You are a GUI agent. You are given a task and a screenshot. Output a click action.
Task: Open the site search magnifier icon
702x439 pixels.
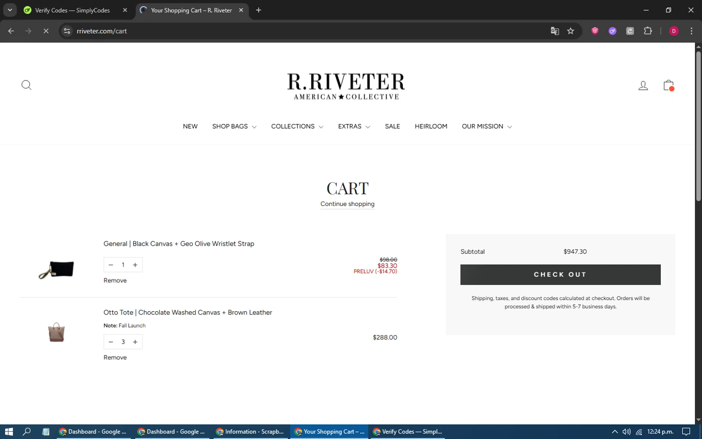[x=26, y=85]
